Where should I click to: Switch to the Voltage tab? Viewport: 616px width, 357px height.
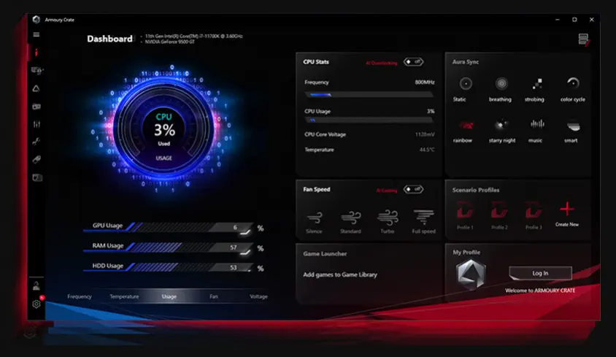point(258,296)
